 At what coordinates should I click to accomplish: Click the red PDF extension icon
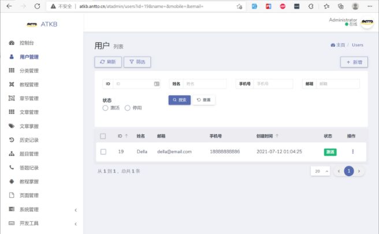(x=268, y=6)
